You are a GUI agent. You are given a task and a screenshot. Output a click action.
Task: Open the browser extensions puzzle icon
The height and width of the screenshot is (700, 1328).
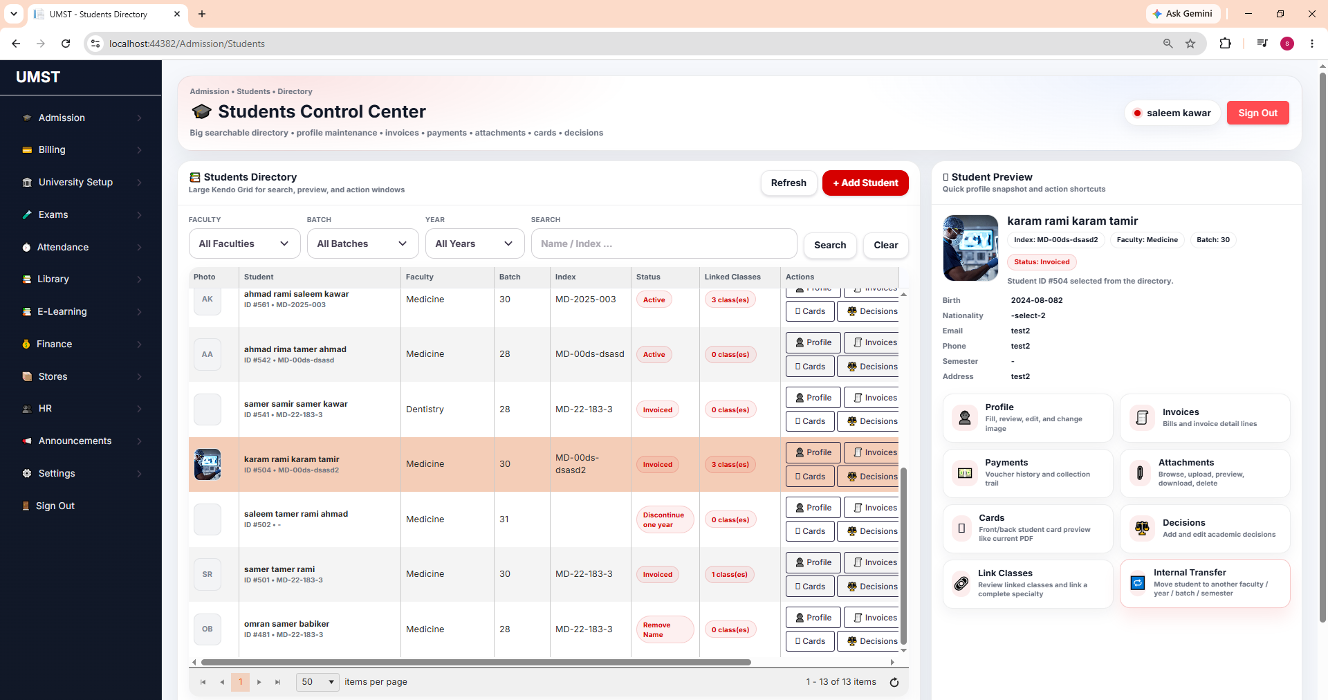(x=1225, y=44)
